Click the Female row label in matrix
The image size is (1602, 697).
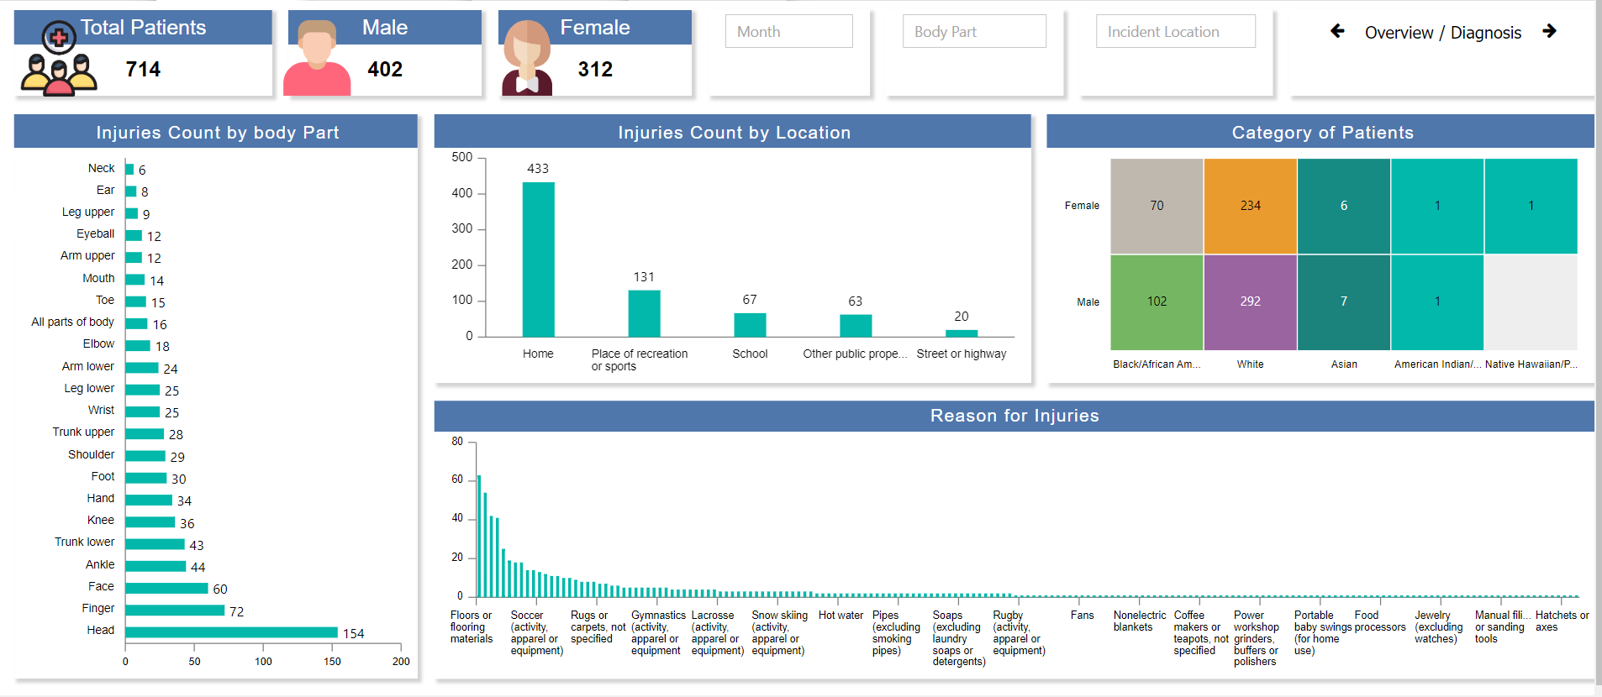[1082, 206]
